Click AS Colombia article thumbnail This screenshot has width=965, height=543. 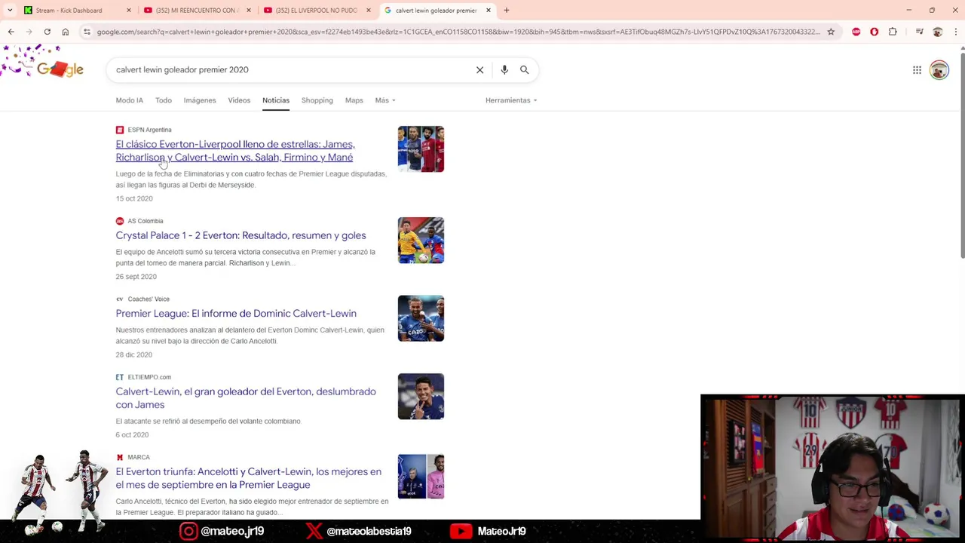tap(421, 241)
